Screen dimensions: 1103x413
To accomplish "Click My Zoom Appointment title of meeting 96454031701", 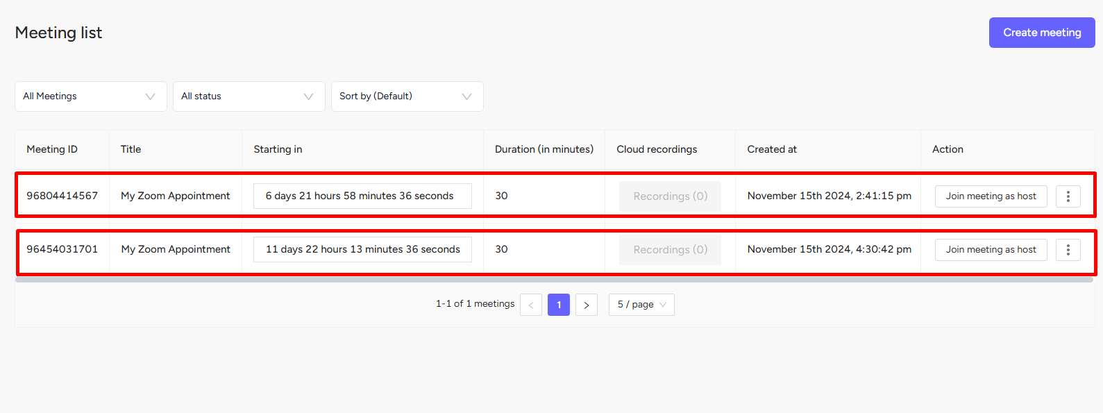I will [x=176, y=249].
